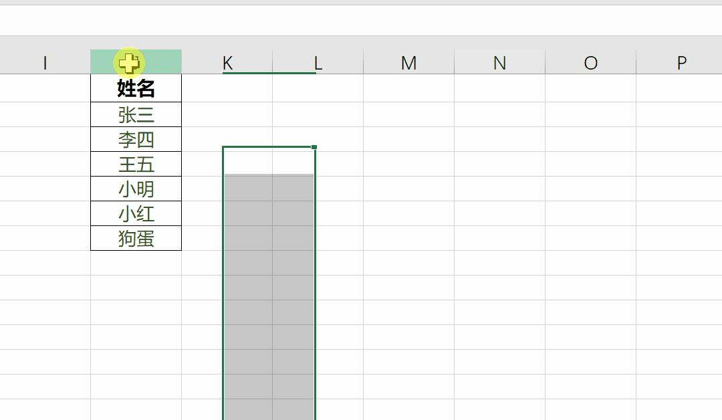Select column P header

(x=681, y=63)
